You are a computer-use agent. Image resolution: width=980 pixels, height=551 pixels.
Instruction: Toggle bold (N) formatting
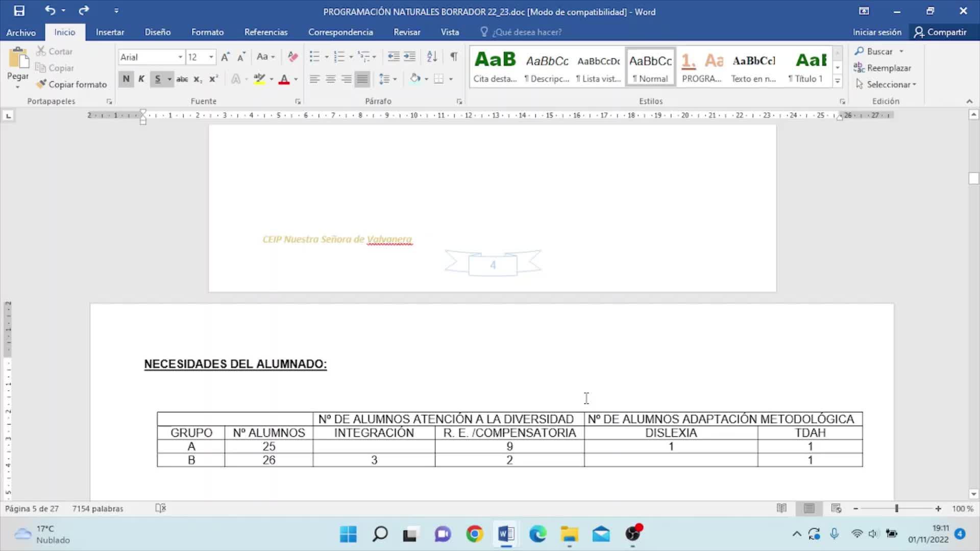coord(126,79)
